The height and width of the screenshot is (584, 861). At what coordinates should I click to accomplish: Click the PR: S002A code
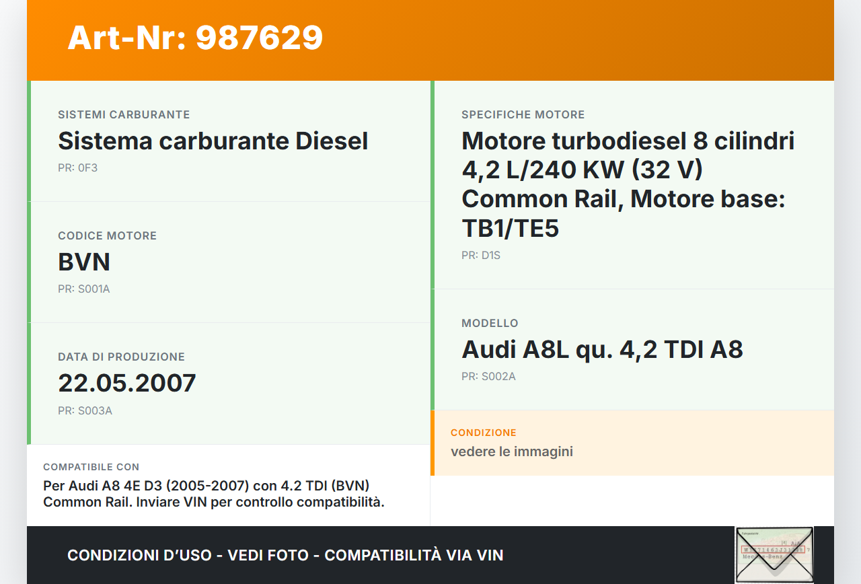click(x=488, y=377)
